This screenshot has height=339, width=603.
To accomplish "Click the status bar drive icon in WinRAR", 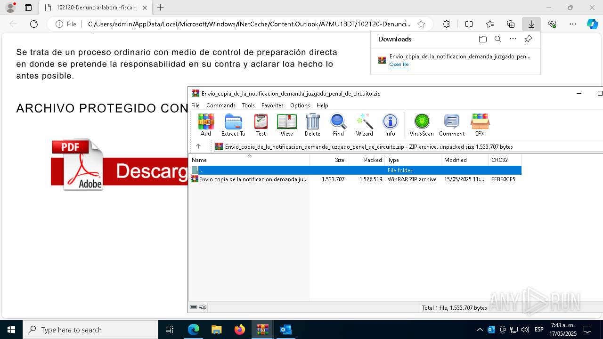I will click(194, 307).
